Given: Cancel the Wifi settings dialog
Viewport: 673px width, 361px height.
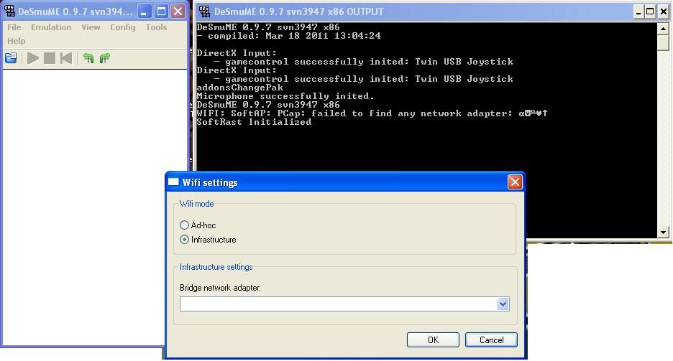Looking at the screenshot, I should [491, 340].
